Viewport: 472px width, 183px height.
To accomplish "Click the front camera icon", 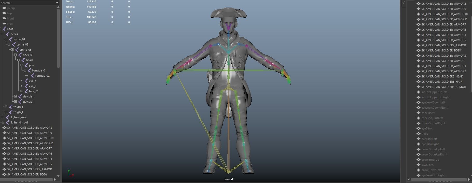I will [x=4, y=18].
